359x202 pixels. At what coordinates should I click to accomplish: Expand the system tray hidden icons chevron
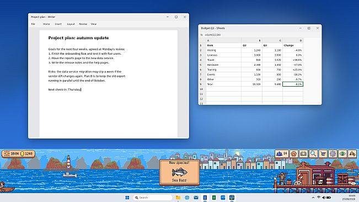click(313, 198)
